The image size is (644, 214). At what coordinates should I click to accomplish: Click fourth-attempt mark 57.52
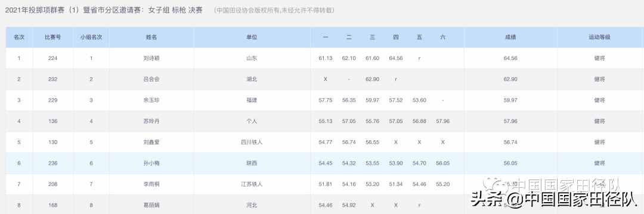(396, 100)
